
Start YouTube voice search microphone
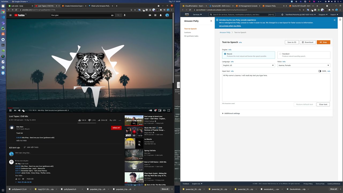click(x=125, y=15)
